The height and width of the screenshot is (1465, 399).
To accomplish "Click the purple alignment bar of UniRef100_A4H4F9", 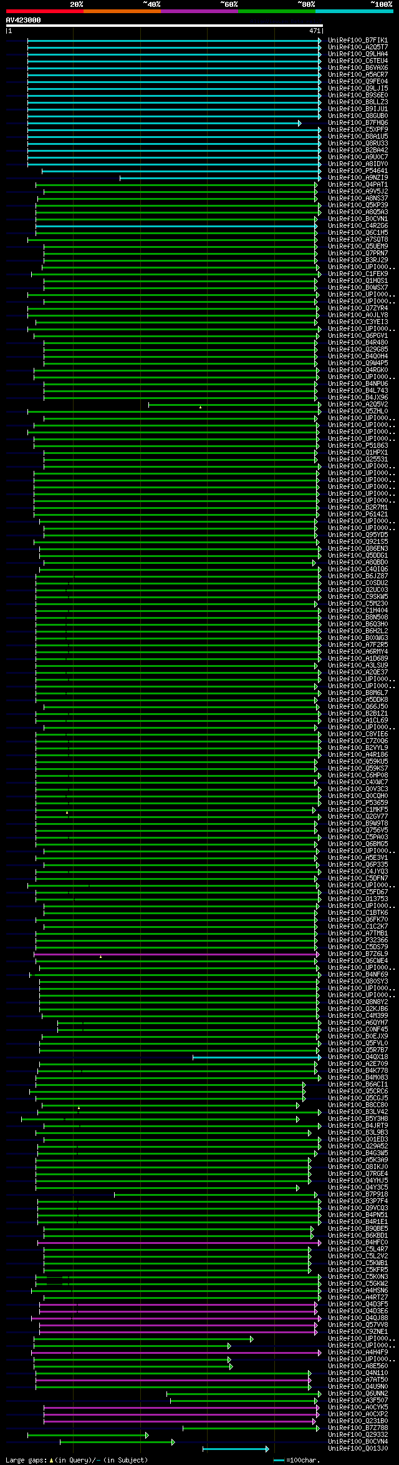I will click(x=176, y=1353).
